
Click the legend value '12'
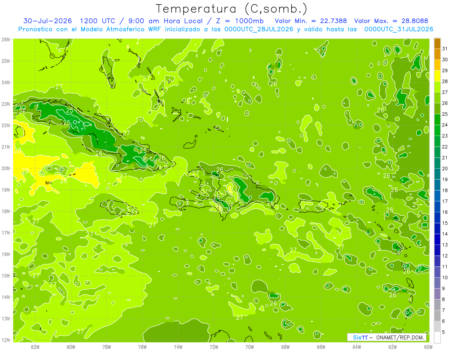click(445, 256)
